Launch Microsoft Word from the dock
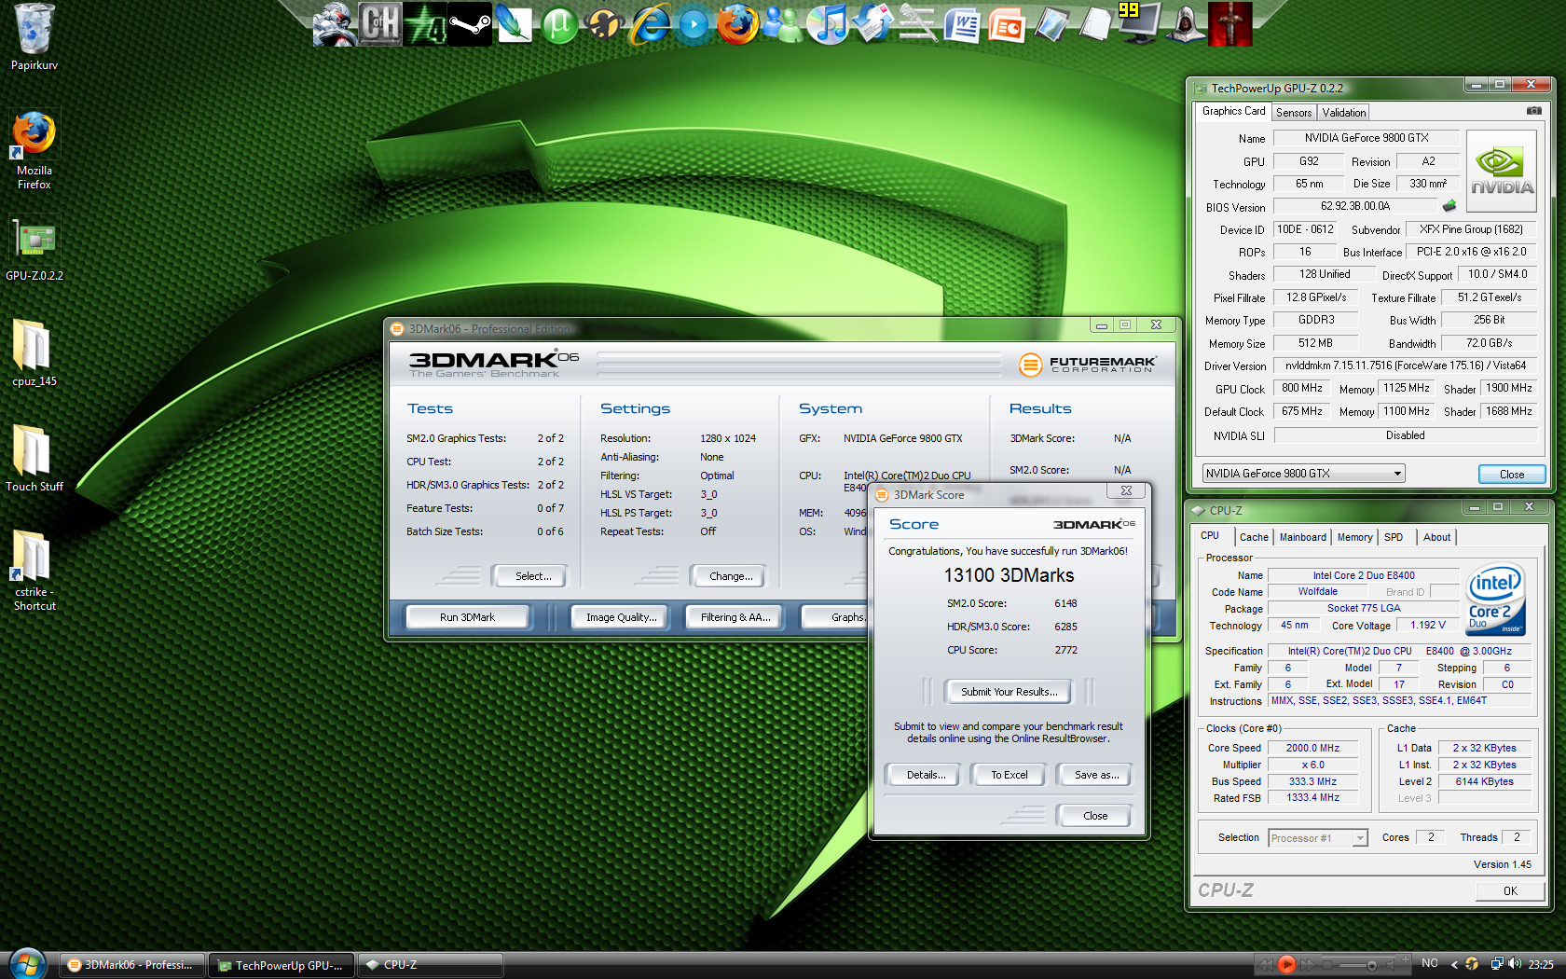This screenshot has width=1566, height=979. [962, 24]
